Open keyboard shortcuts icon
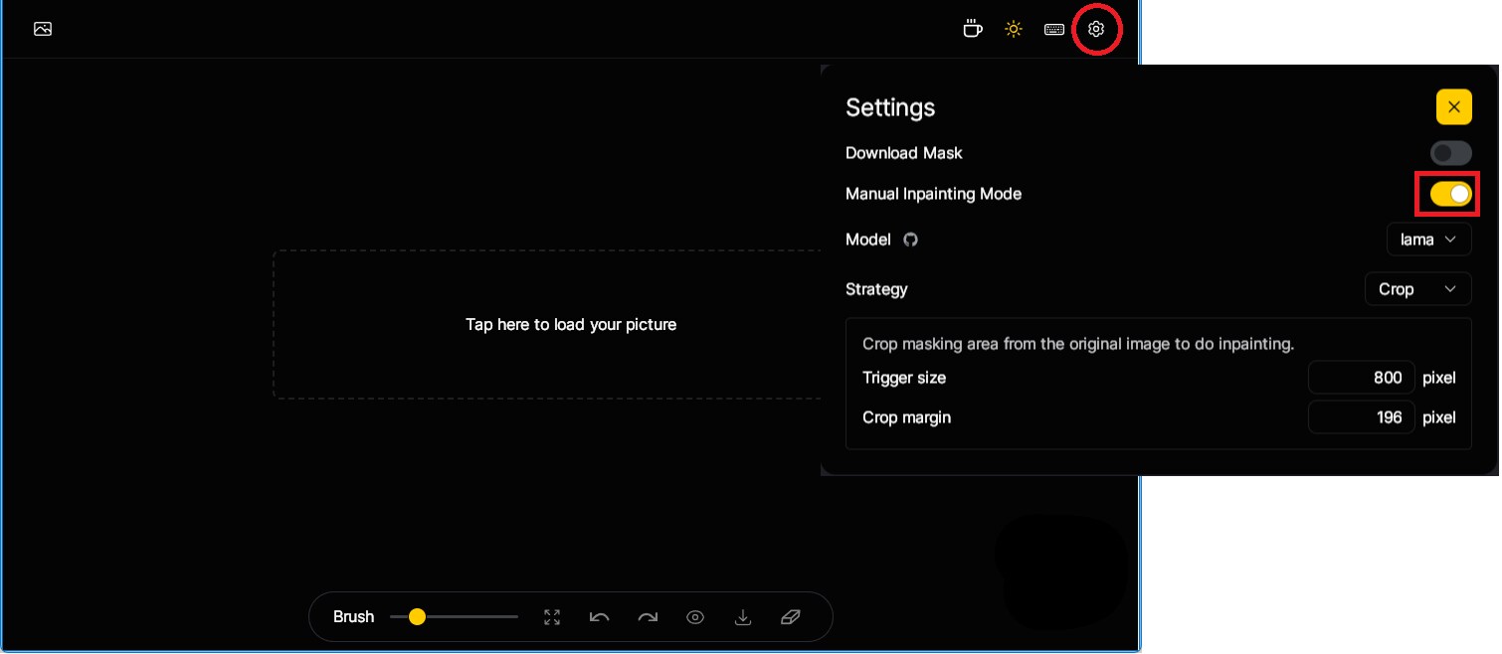This screenshot has height=654, width=1502. click(x=1053, y=29)
